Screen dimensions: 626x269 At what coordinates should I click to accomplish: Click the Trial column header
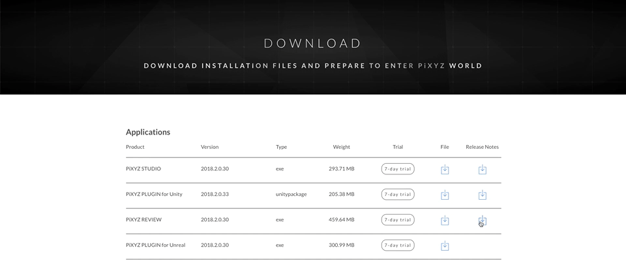(x=398, y=147)
